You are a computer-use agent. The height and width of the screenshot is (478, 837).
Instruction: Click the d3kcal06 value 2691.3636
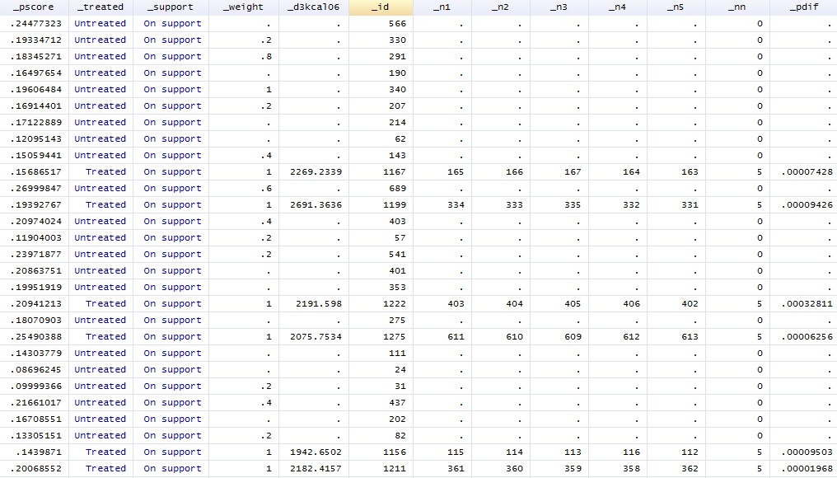click(314, 205)
